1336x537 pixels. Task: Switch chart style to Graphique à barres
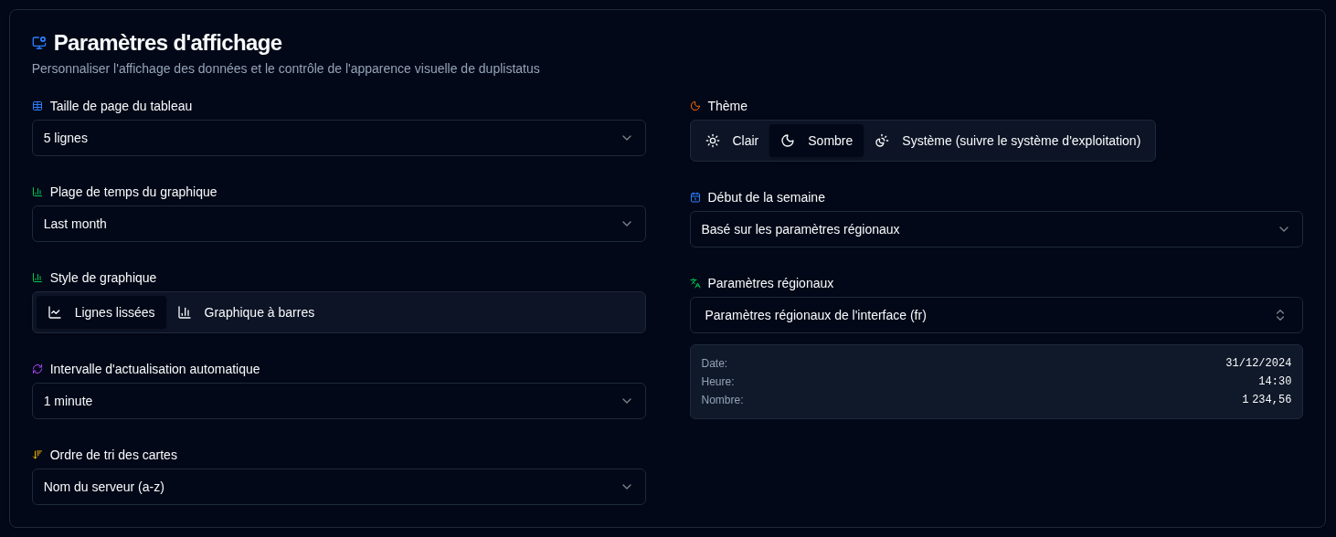tap(246, 312)
